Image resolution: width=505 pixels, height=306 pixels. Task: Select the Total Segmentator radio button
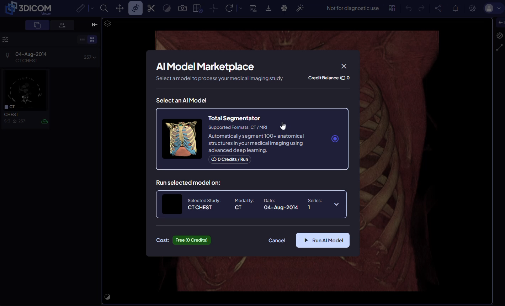pyautogui.click(x=335, y=139)
